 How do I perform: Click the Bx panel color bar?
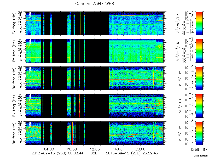click(199, 78)
